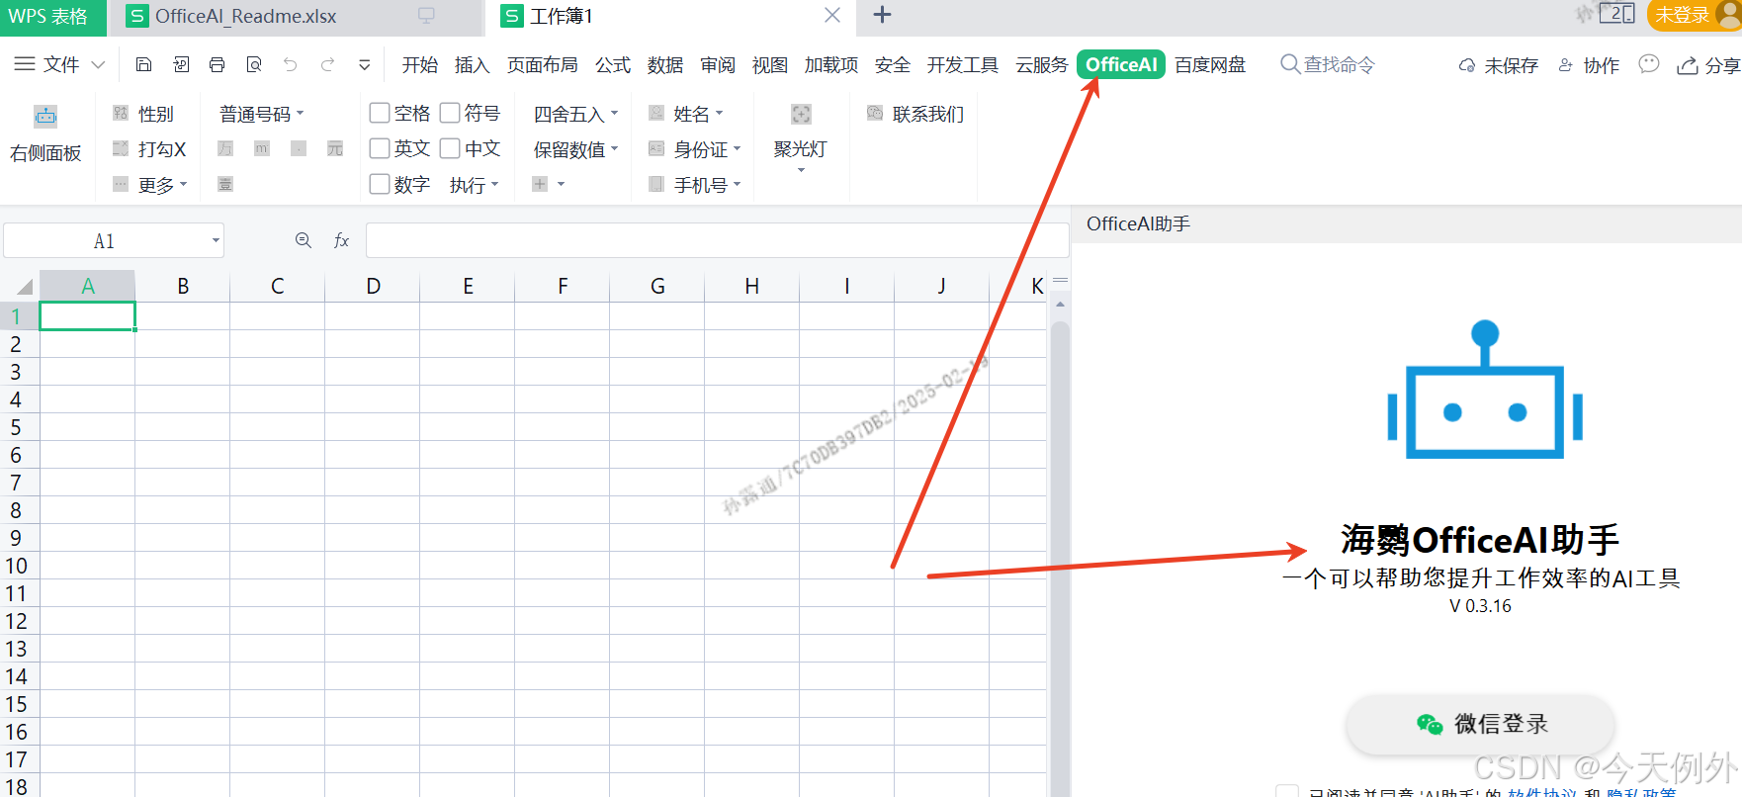
Task: Click the formula bar input field
Action: point(717,240)
